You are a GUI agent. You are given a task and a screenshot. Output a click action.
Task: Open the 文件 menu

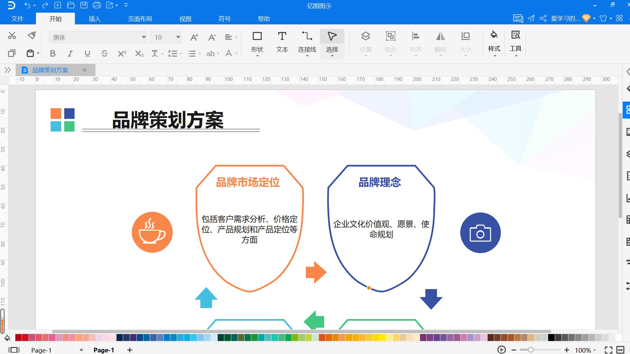click(17, 19)
